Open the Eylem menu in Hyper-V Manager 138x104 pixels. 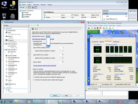29,5
